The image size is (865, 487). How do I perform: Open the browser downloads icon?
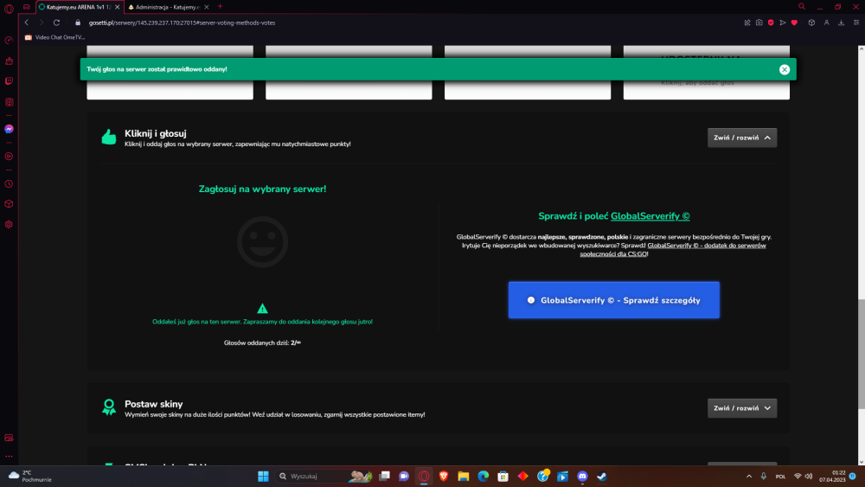(842, 22)
